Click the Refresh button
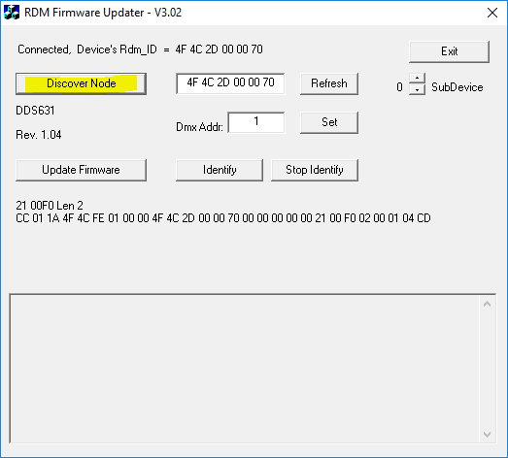 329,83
